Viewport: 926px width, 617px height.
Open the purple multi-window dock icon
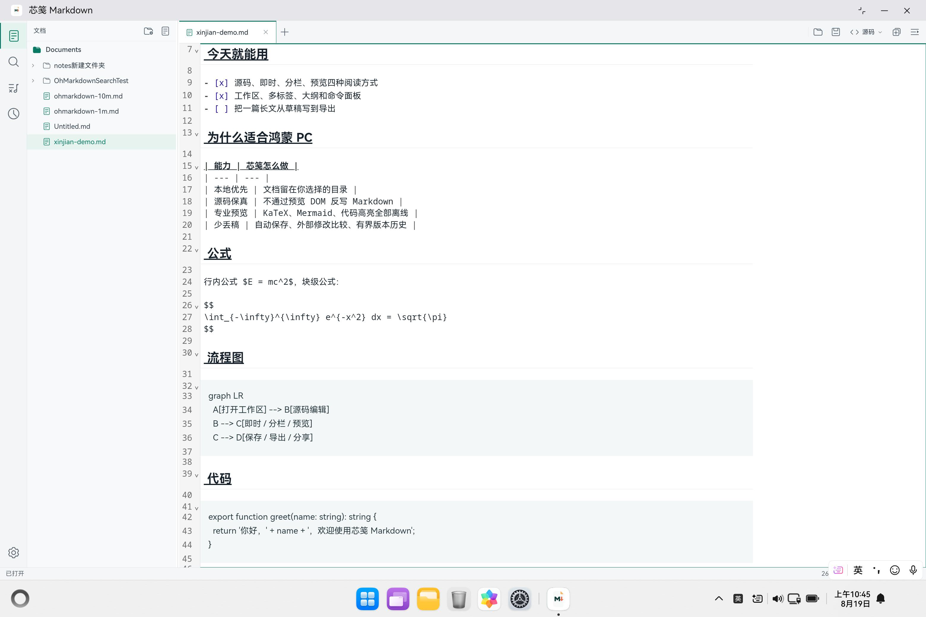pos(398,599)
